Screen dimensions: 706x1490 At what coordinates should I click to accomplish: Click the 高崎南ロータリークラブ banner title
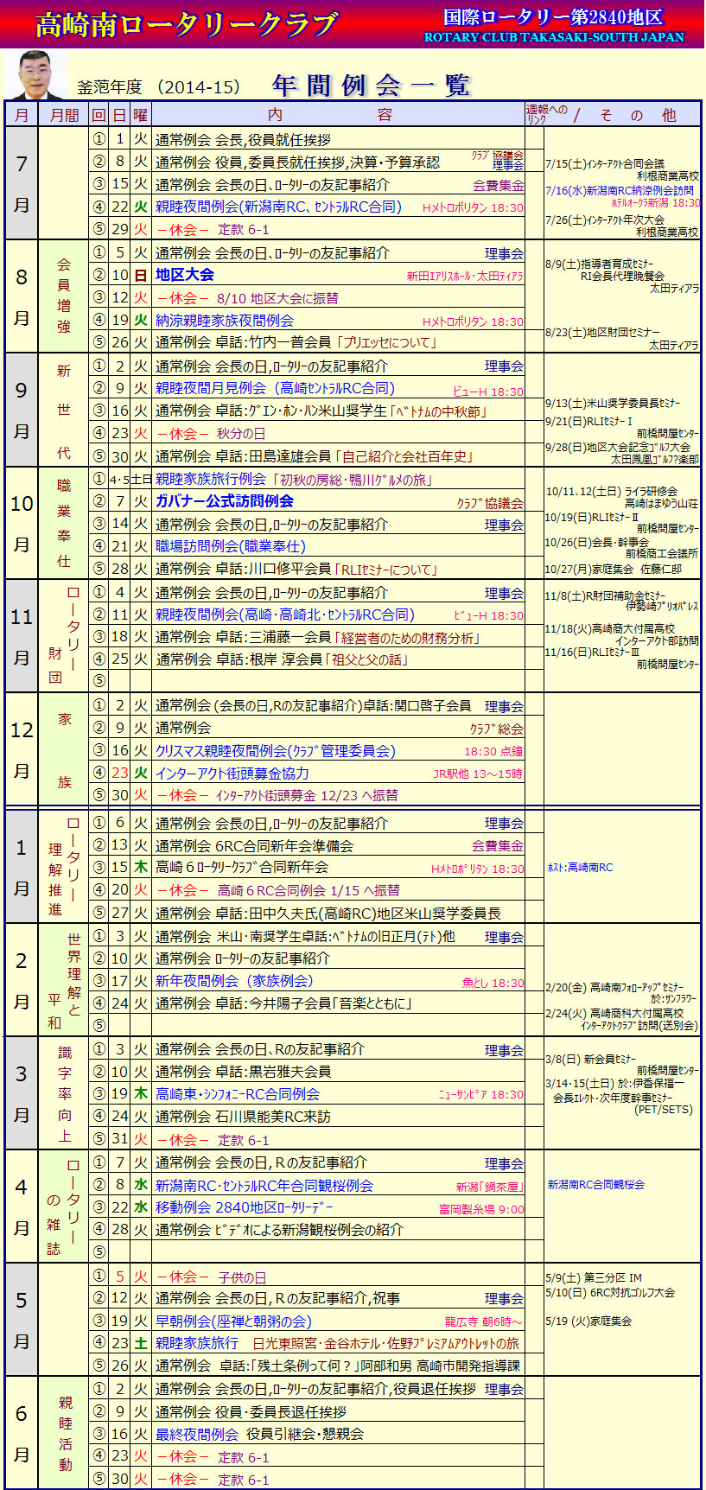(186, 24)
